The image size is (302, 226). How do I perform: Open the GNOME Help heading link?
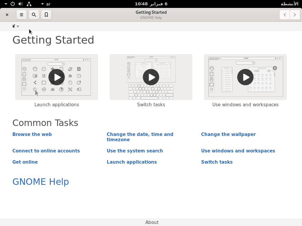click(41, 182)
